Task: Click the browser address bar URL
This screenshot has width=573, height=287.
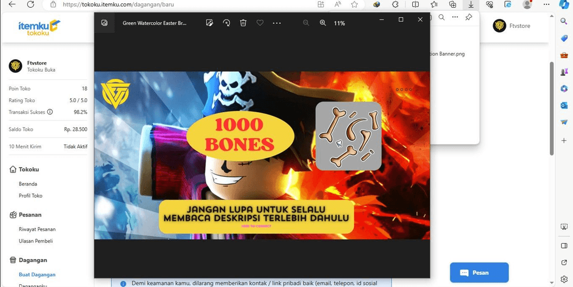Action: click(x=118, y=4)
